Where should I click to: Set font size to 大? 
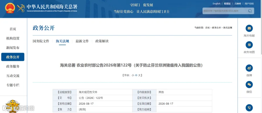(139, 75)
